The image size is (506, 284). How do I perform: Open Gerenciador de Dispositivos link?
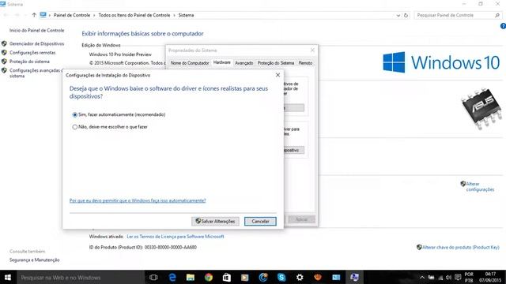click(37, 44)
